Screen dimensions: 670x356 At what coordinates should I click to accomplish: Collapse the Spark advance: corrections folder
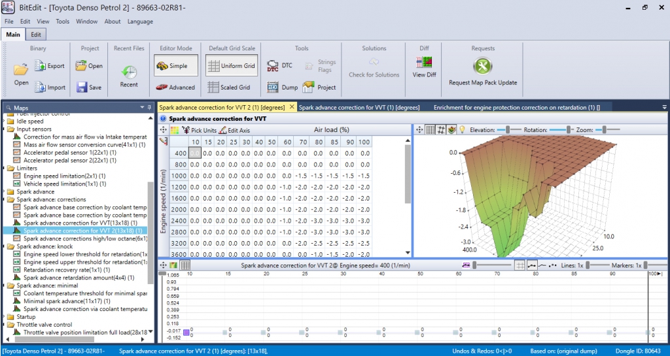[5, 199]
